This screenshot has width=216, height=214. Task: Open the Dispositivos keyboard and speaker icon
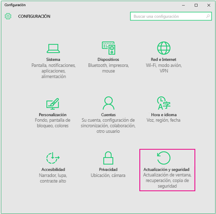(108, 48)
